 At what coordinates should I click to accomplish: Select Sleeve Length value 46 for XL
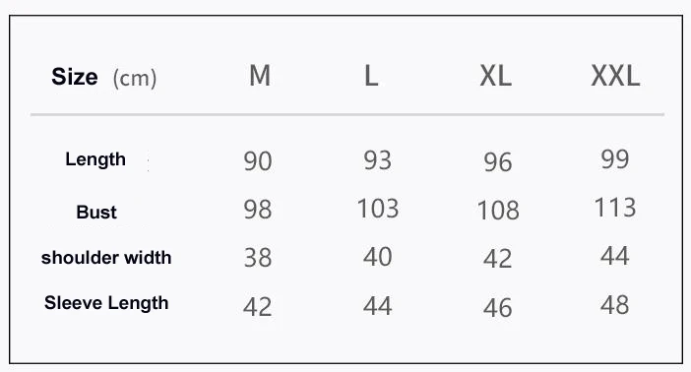(x=497, y=308)
